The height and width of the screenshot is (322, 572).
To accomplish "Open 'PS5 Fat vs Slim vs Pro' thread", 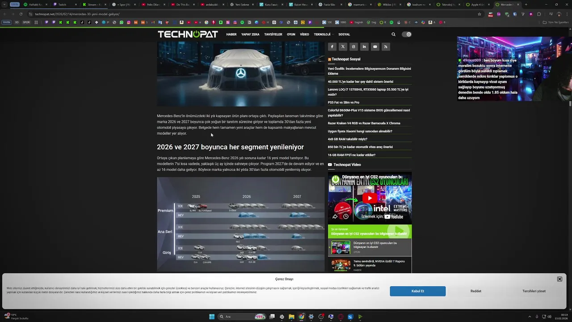I will (x=344, y=102).
